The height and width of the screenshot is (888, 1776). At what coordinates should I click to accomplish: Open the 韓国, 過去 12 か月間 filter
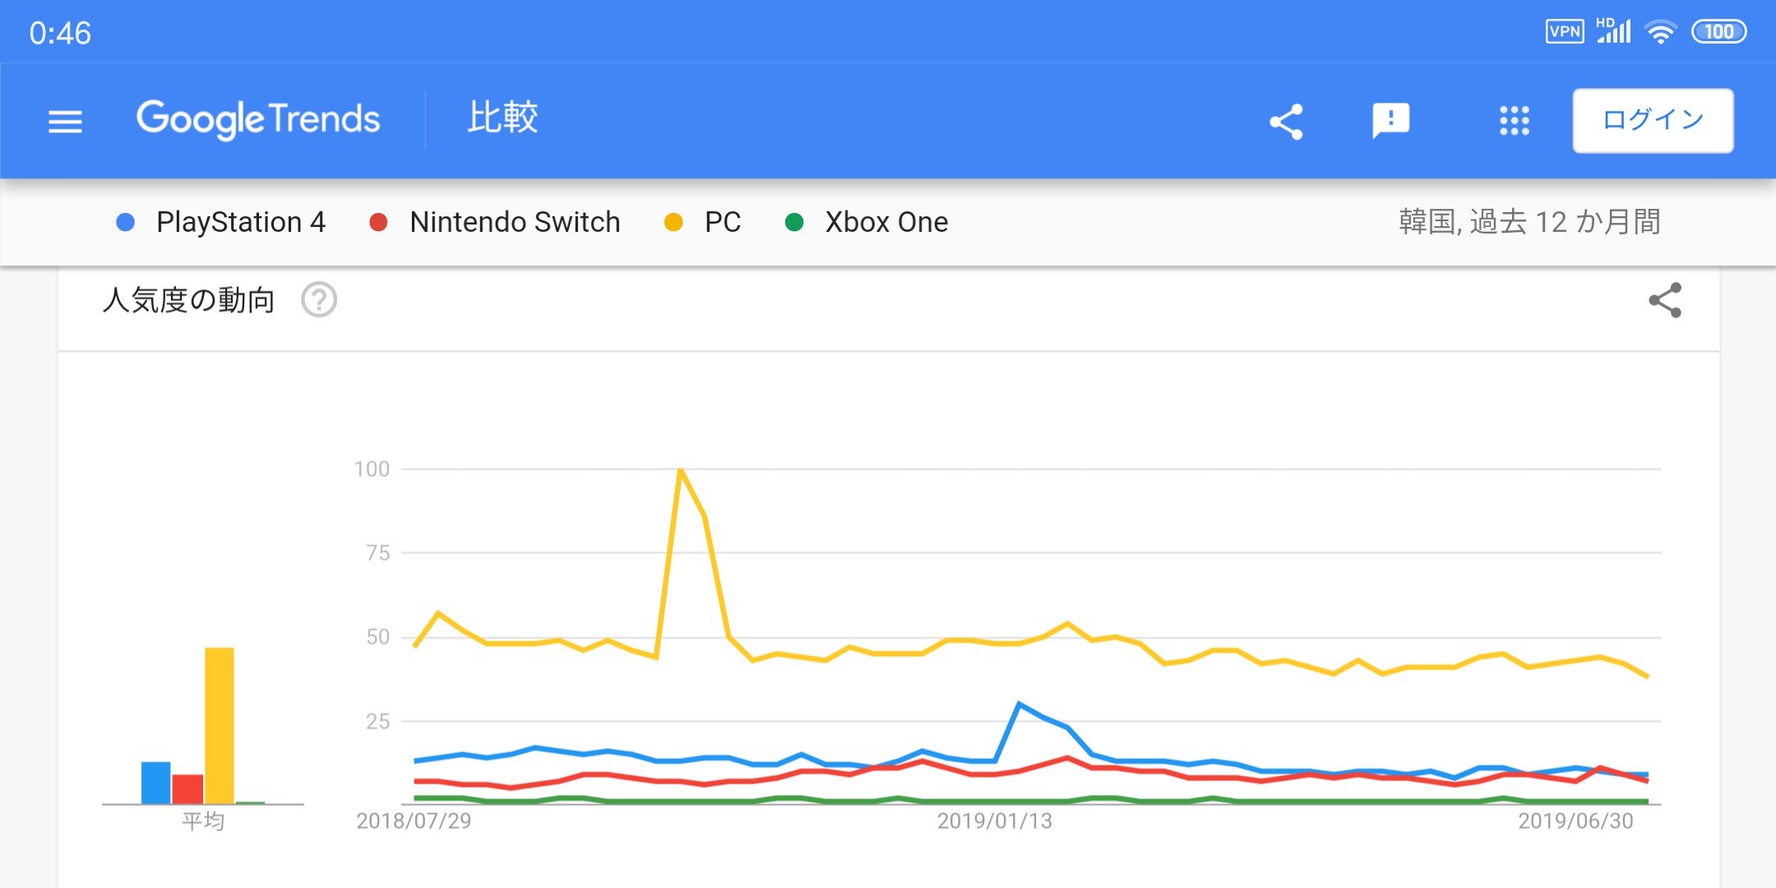tap(1529, 222)
